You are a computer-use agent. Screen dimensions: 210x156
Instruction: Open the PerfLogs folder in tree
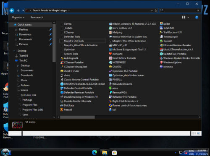[x=27, y=100]
